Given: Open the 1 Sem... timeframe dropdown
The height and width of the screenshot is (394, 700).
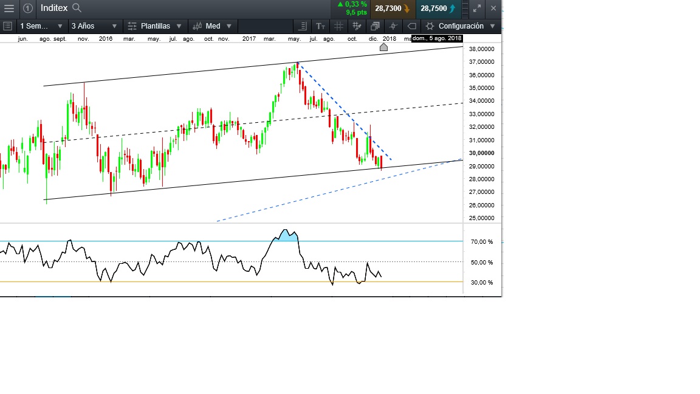Looking at the screenshot, I should 41,26.
